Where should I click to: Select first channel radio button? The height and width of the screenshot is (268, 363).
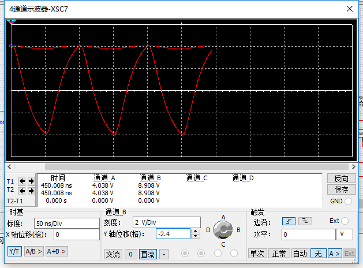(x=185, y=254)
